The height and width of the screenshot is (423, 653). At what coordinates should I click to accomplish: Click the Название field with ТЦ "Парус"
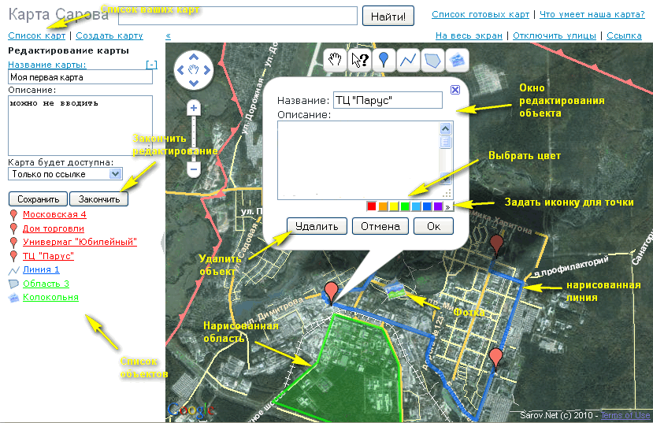pyautogui.click(x=388, y=100)
